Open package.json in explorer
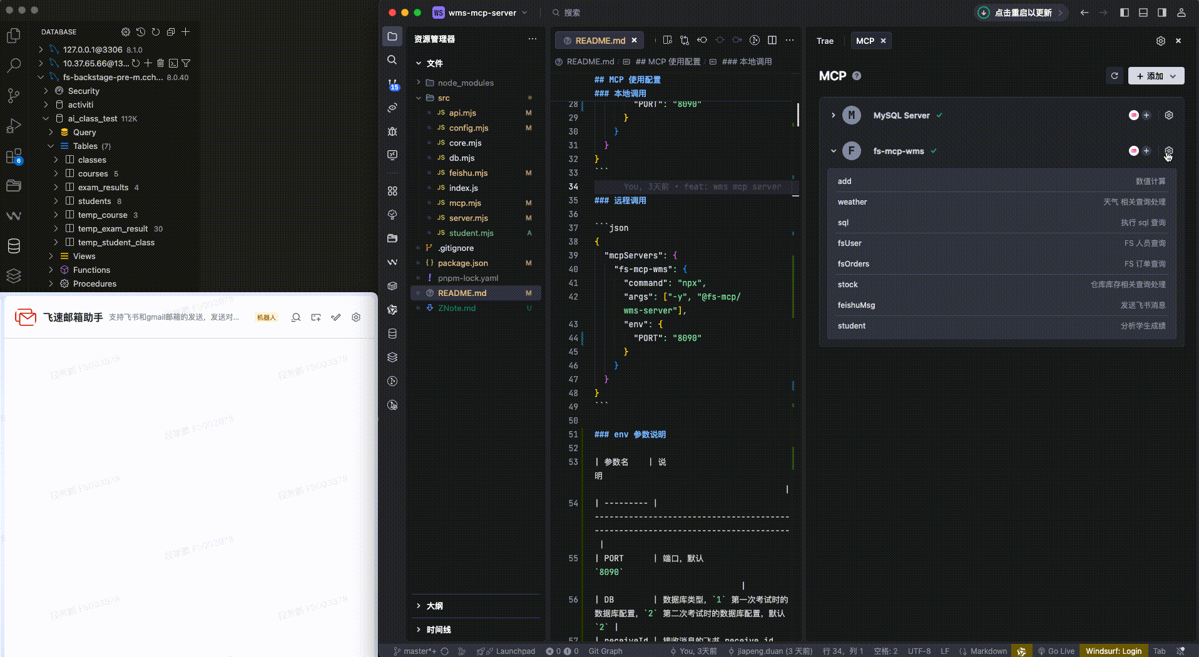 pyautogui.click(x=462, y=263)
